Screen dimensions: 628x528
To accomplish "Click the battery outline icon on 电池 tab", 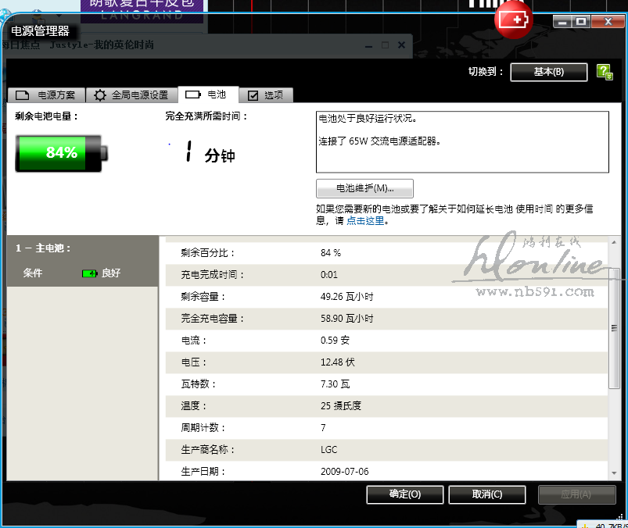I will click(192, 95).
